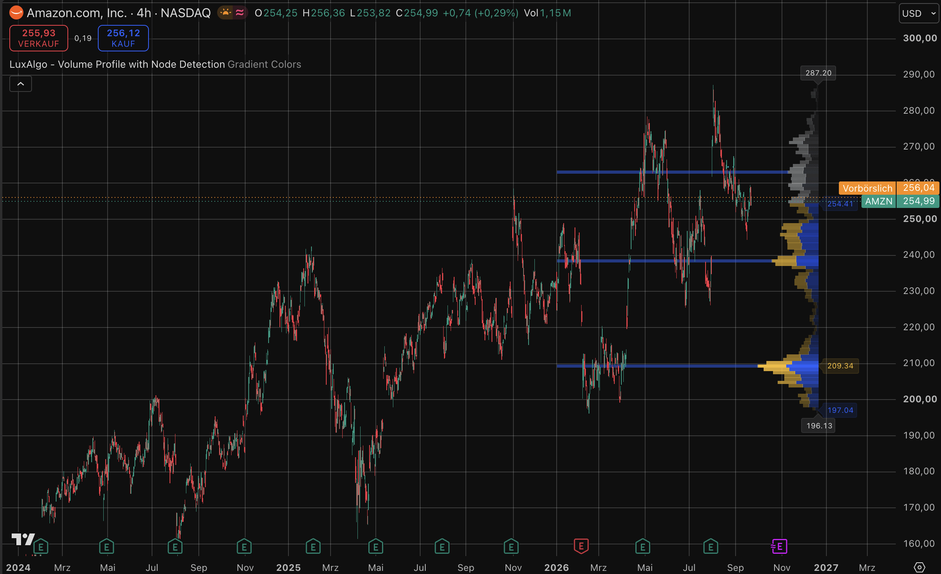Screen dimensions: 941x574
Task: Select the blue volume node line near 209.34
Action: pos(657,366)
